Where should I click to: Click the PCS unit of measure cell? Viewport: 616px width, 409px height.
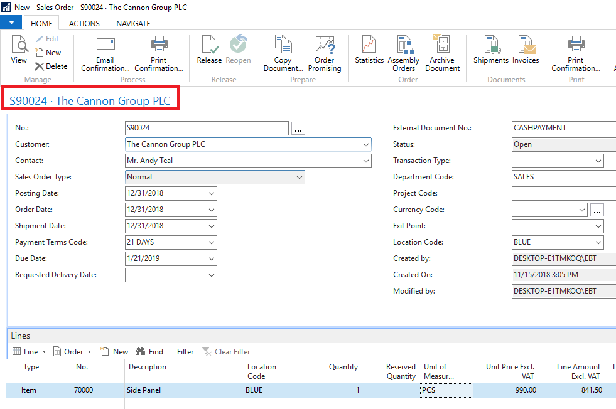(446, 391)
